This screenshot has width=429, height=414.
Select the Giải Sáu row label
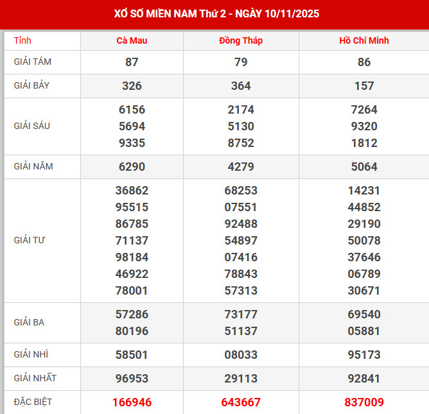tap(31, 126)
